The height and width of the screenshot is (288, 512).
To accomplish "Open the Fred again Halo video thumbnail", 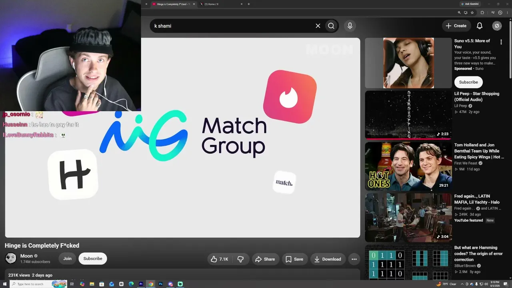I will pos(408,218).
